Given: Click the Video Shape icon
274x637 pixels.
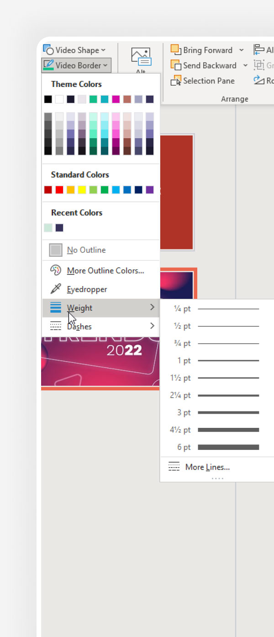Looking at the screenshot, I should click(x=48, y=50).
